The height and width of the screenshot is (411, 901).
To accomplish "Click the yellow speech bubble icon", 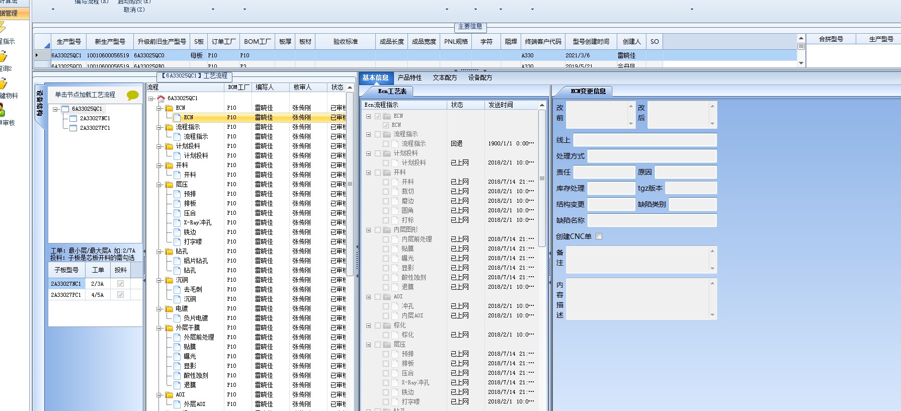I will pos(133,95).
